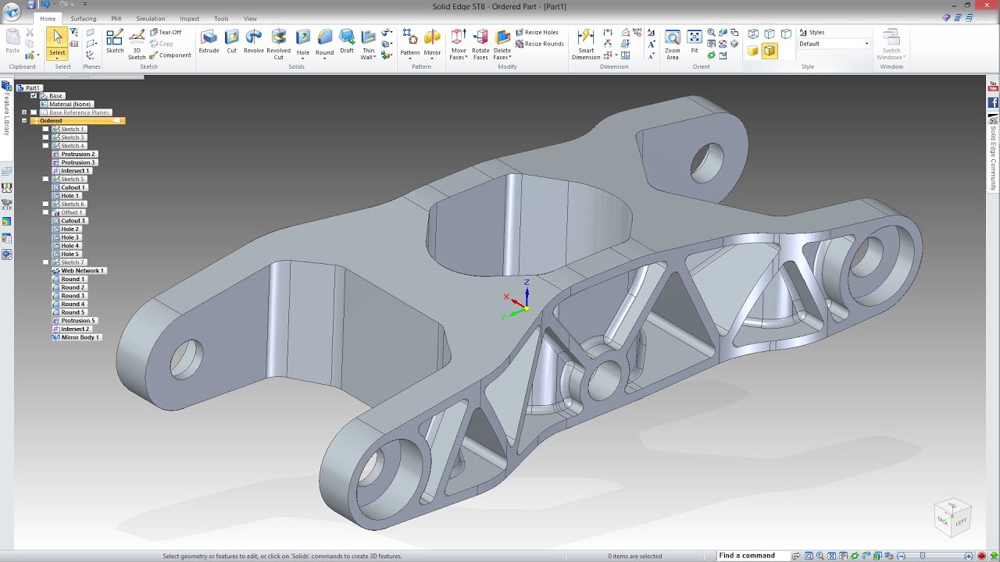Open the Inspect ribbon tab
Screen dimensions: 1000x562
190,19
